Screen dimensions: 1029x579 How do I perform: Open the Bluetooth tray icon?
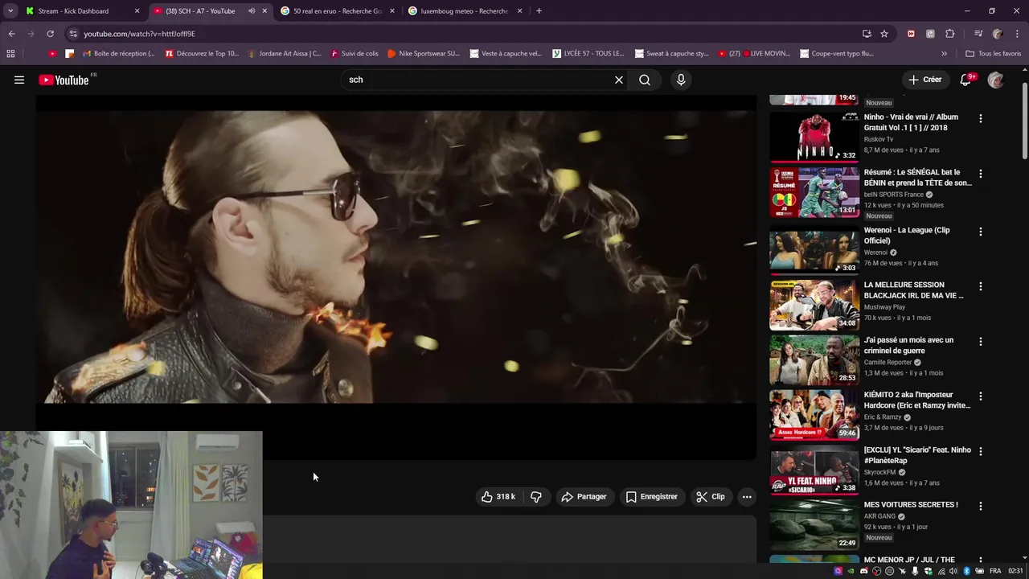pos(967,571)
